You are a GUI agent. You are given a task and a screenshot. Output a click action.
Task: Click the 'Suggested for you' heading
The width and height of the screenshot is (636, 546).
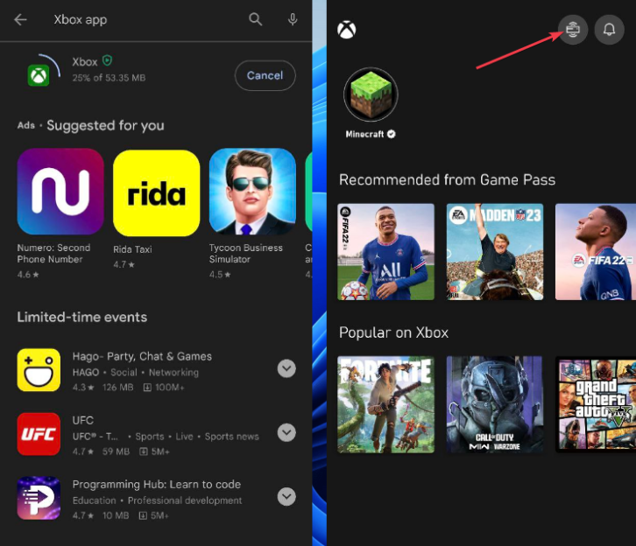(105, 126)
